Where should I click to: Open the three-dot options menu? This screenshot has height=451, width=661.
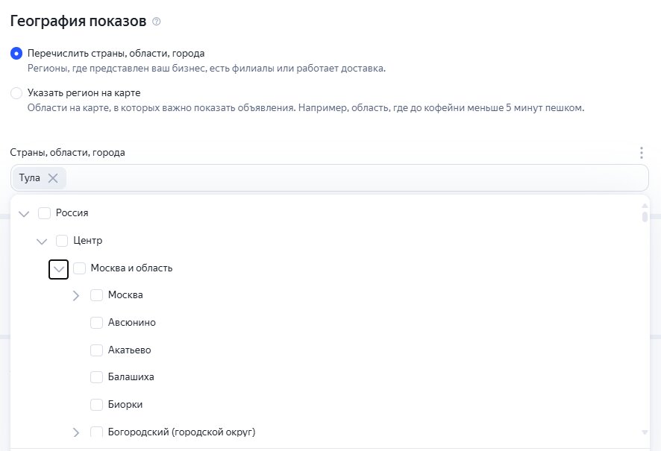pyautogui.click(x=641, y=152)
